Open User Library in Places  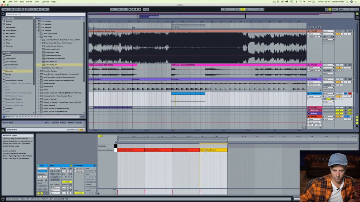[10, 58]
